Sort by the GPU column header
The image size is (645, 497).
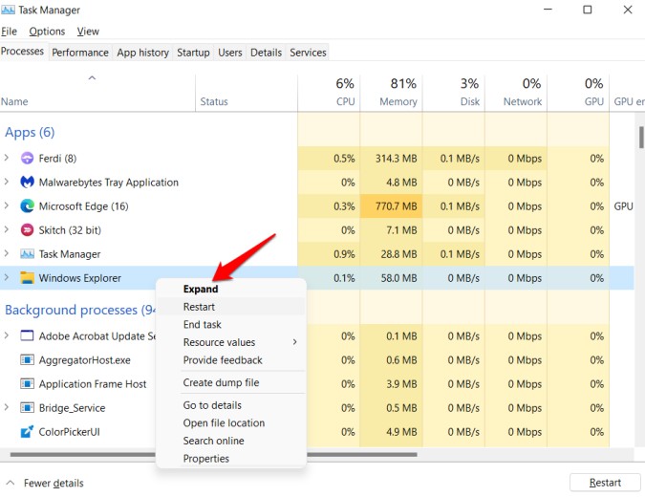578,93
